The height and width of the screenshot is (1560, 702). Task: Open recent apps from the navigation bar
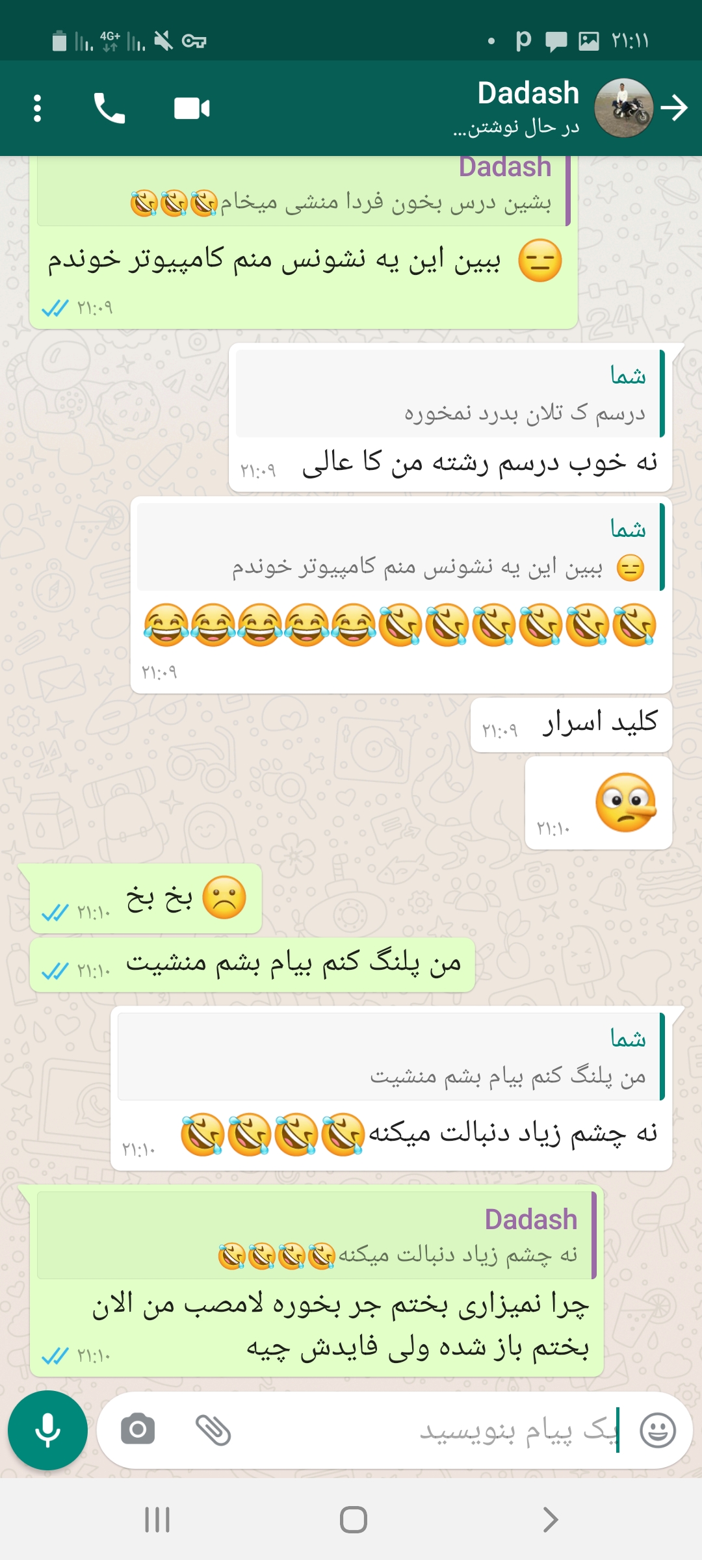(157, 1520)
